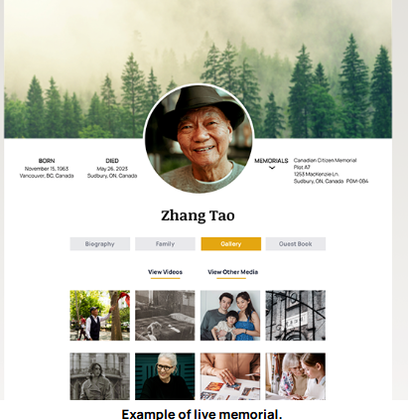Open the Biography tab

coord(99,244)
